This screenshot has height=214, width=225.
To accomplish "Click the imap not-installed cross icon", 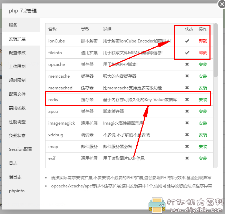I will (x=187, y=146).
